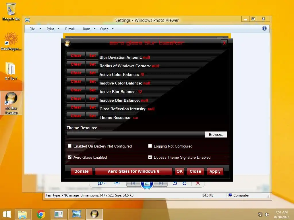Set Radius of Windows Corners
Screen dimensions: 294x220
click(x=92, y=64)
